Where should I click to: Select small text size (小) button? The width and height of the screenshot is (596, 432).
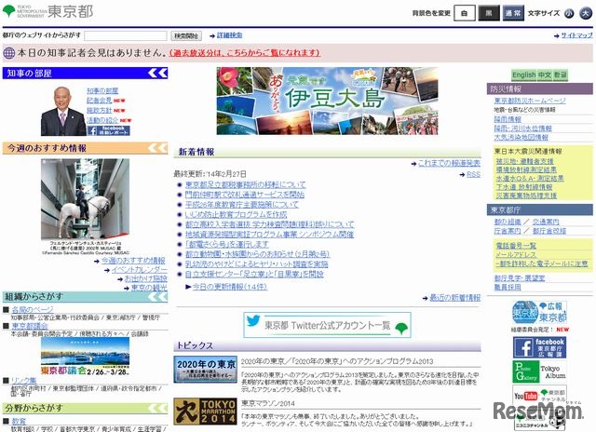click(x=569, y=13)
